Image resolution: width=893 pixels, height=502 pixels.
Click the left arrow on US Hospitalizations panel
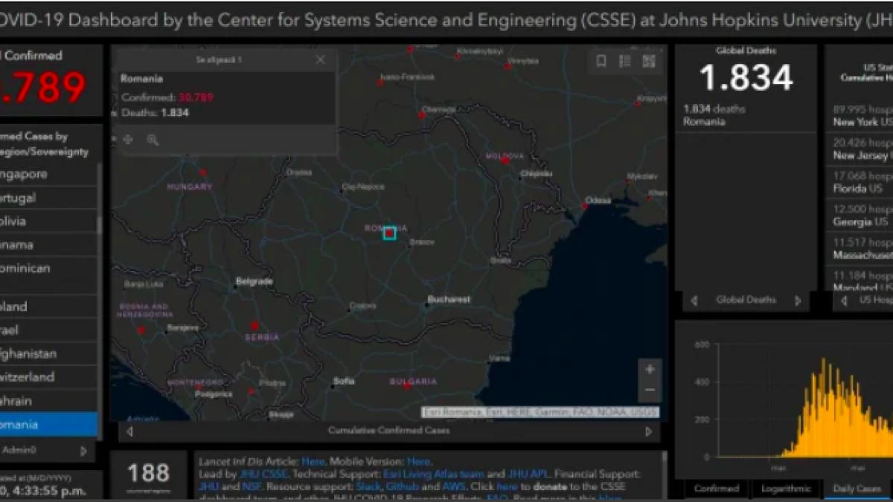(x=843, y=301)
